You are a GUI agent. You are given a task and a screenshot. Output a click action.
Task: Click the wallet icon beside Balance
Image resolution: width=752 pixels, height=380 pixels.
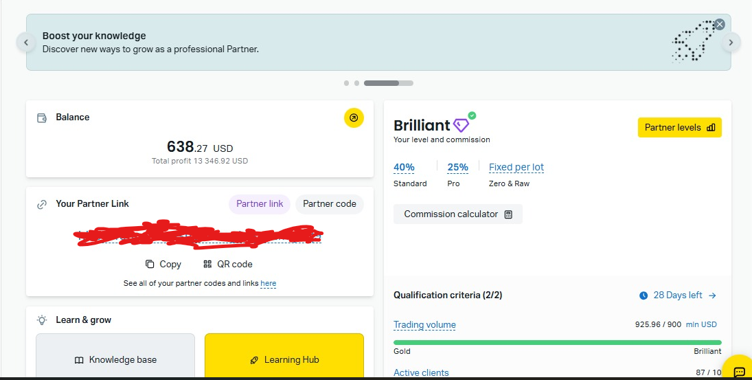click(42, 118)
